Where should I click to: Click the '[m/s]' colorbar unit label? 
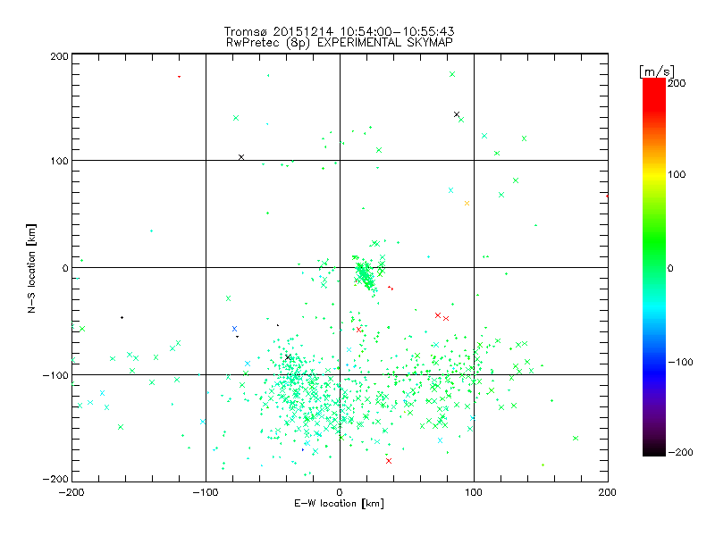[656, 71]
